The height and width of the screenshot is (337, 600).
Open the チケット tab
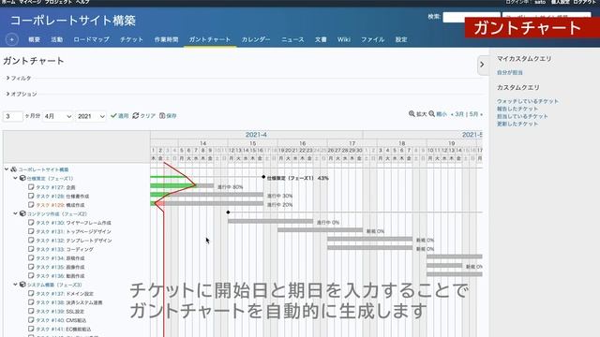point(131,39)
